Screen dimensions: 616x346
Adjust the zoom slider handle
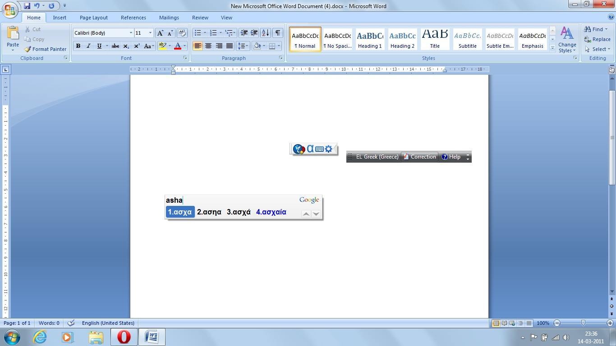(583, 323)
